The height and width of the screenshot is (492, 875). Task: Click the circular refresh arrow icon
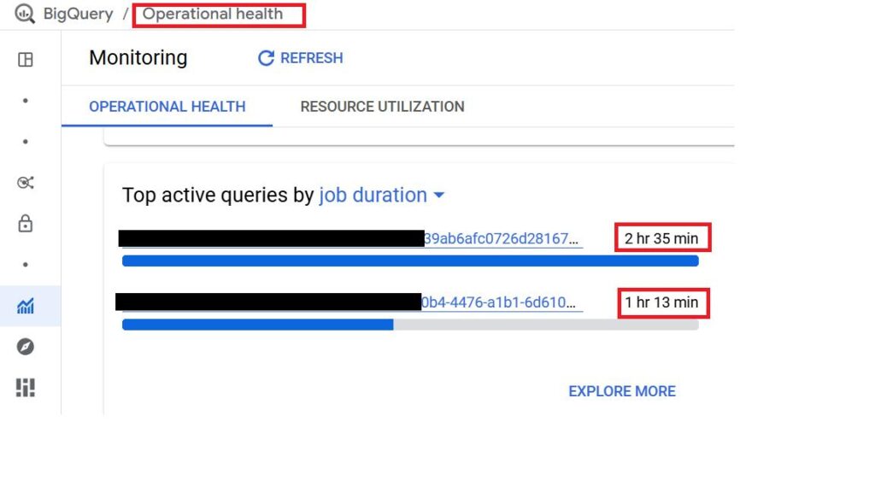pyautogui.click(x=266, y=58)
